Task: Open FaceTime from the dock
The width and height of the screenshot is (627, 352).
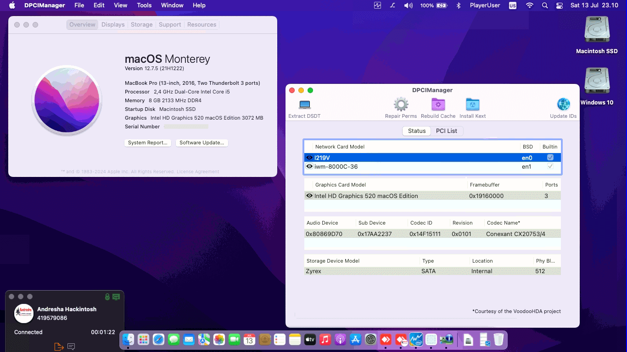Action: pyautogui.click(x=234, y=340)
